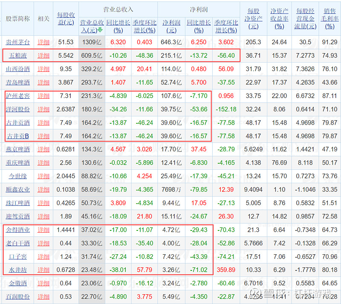Click the green sort arrow under 营业总收入
Image resolution: width=341 pixels, height=304 pixels.
(100, 30)
